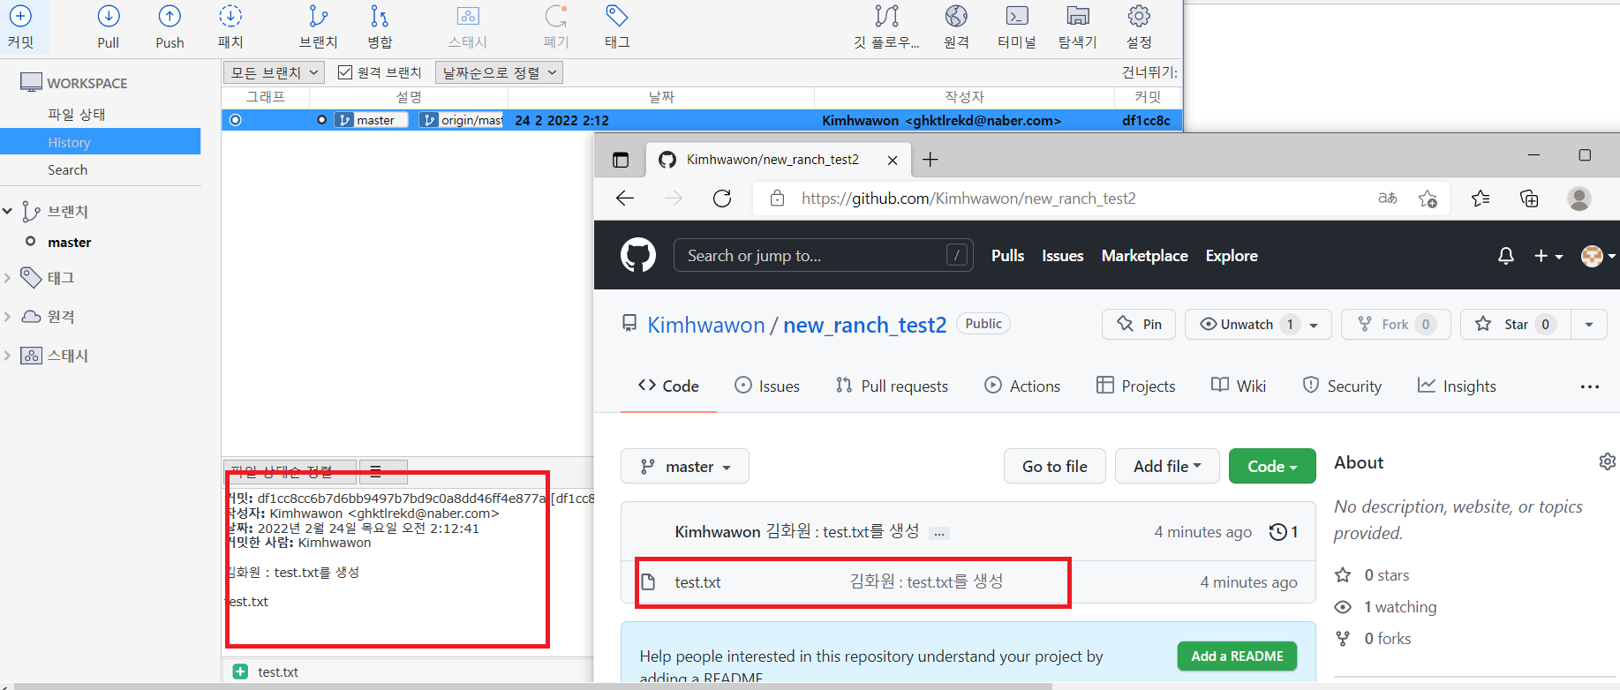Click the Add a README button

1237,656
